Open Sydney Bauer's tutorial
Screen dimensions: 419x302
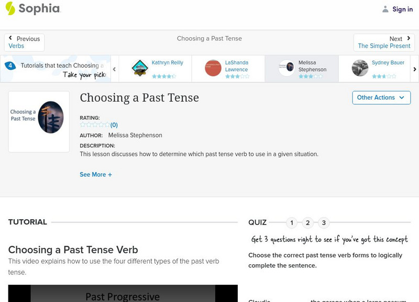click(360, 67)
